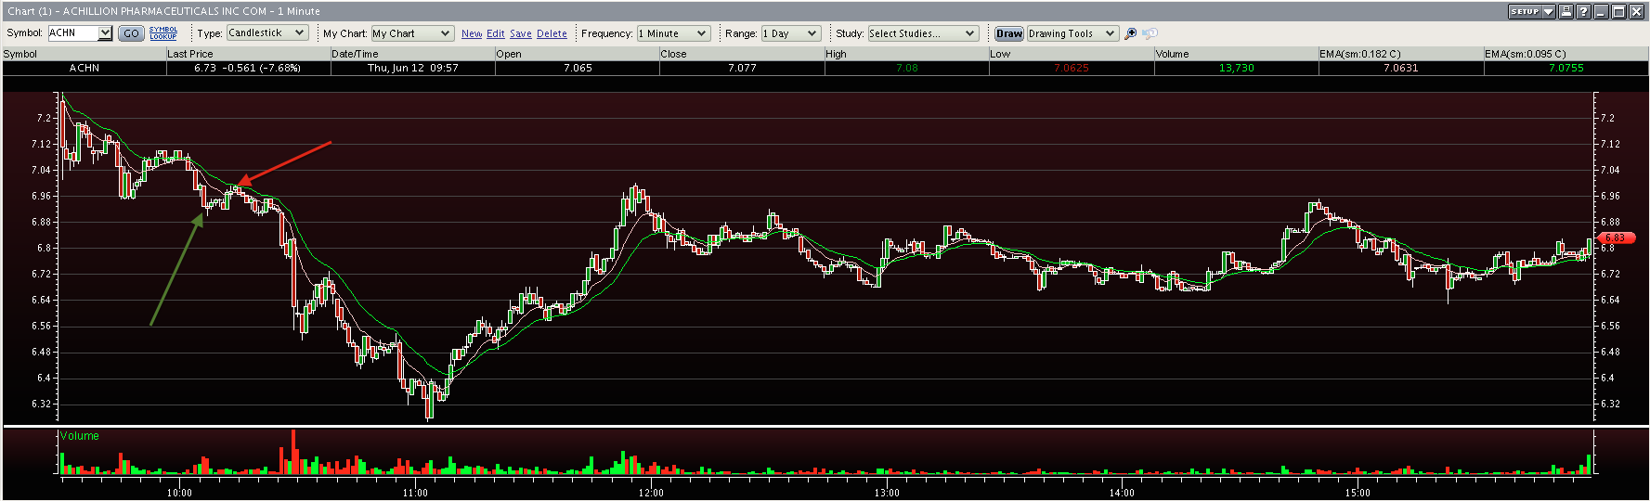The width and height of the screenshot is (1650, 501).
Task: Open the Frequency 1 Minute dropdown
Action: tap(673, 33)
